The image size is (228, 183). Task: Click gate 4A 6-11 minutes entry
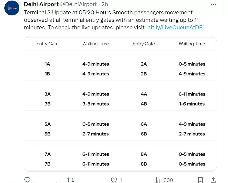tap(192, 94)
